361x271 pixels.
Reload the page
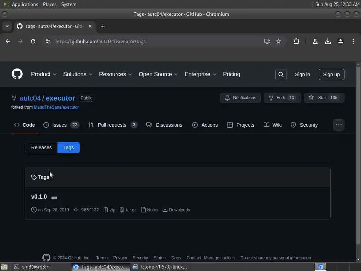[33, 42]
